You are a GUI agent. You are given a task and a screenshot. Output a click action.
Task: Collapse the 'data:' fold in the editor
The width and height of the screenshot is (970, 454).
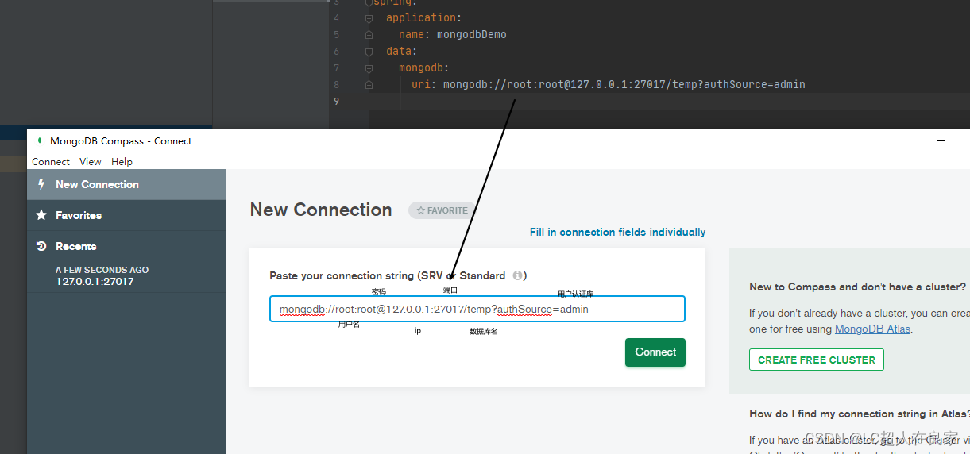pyautogui.click(x=369, y=52)
